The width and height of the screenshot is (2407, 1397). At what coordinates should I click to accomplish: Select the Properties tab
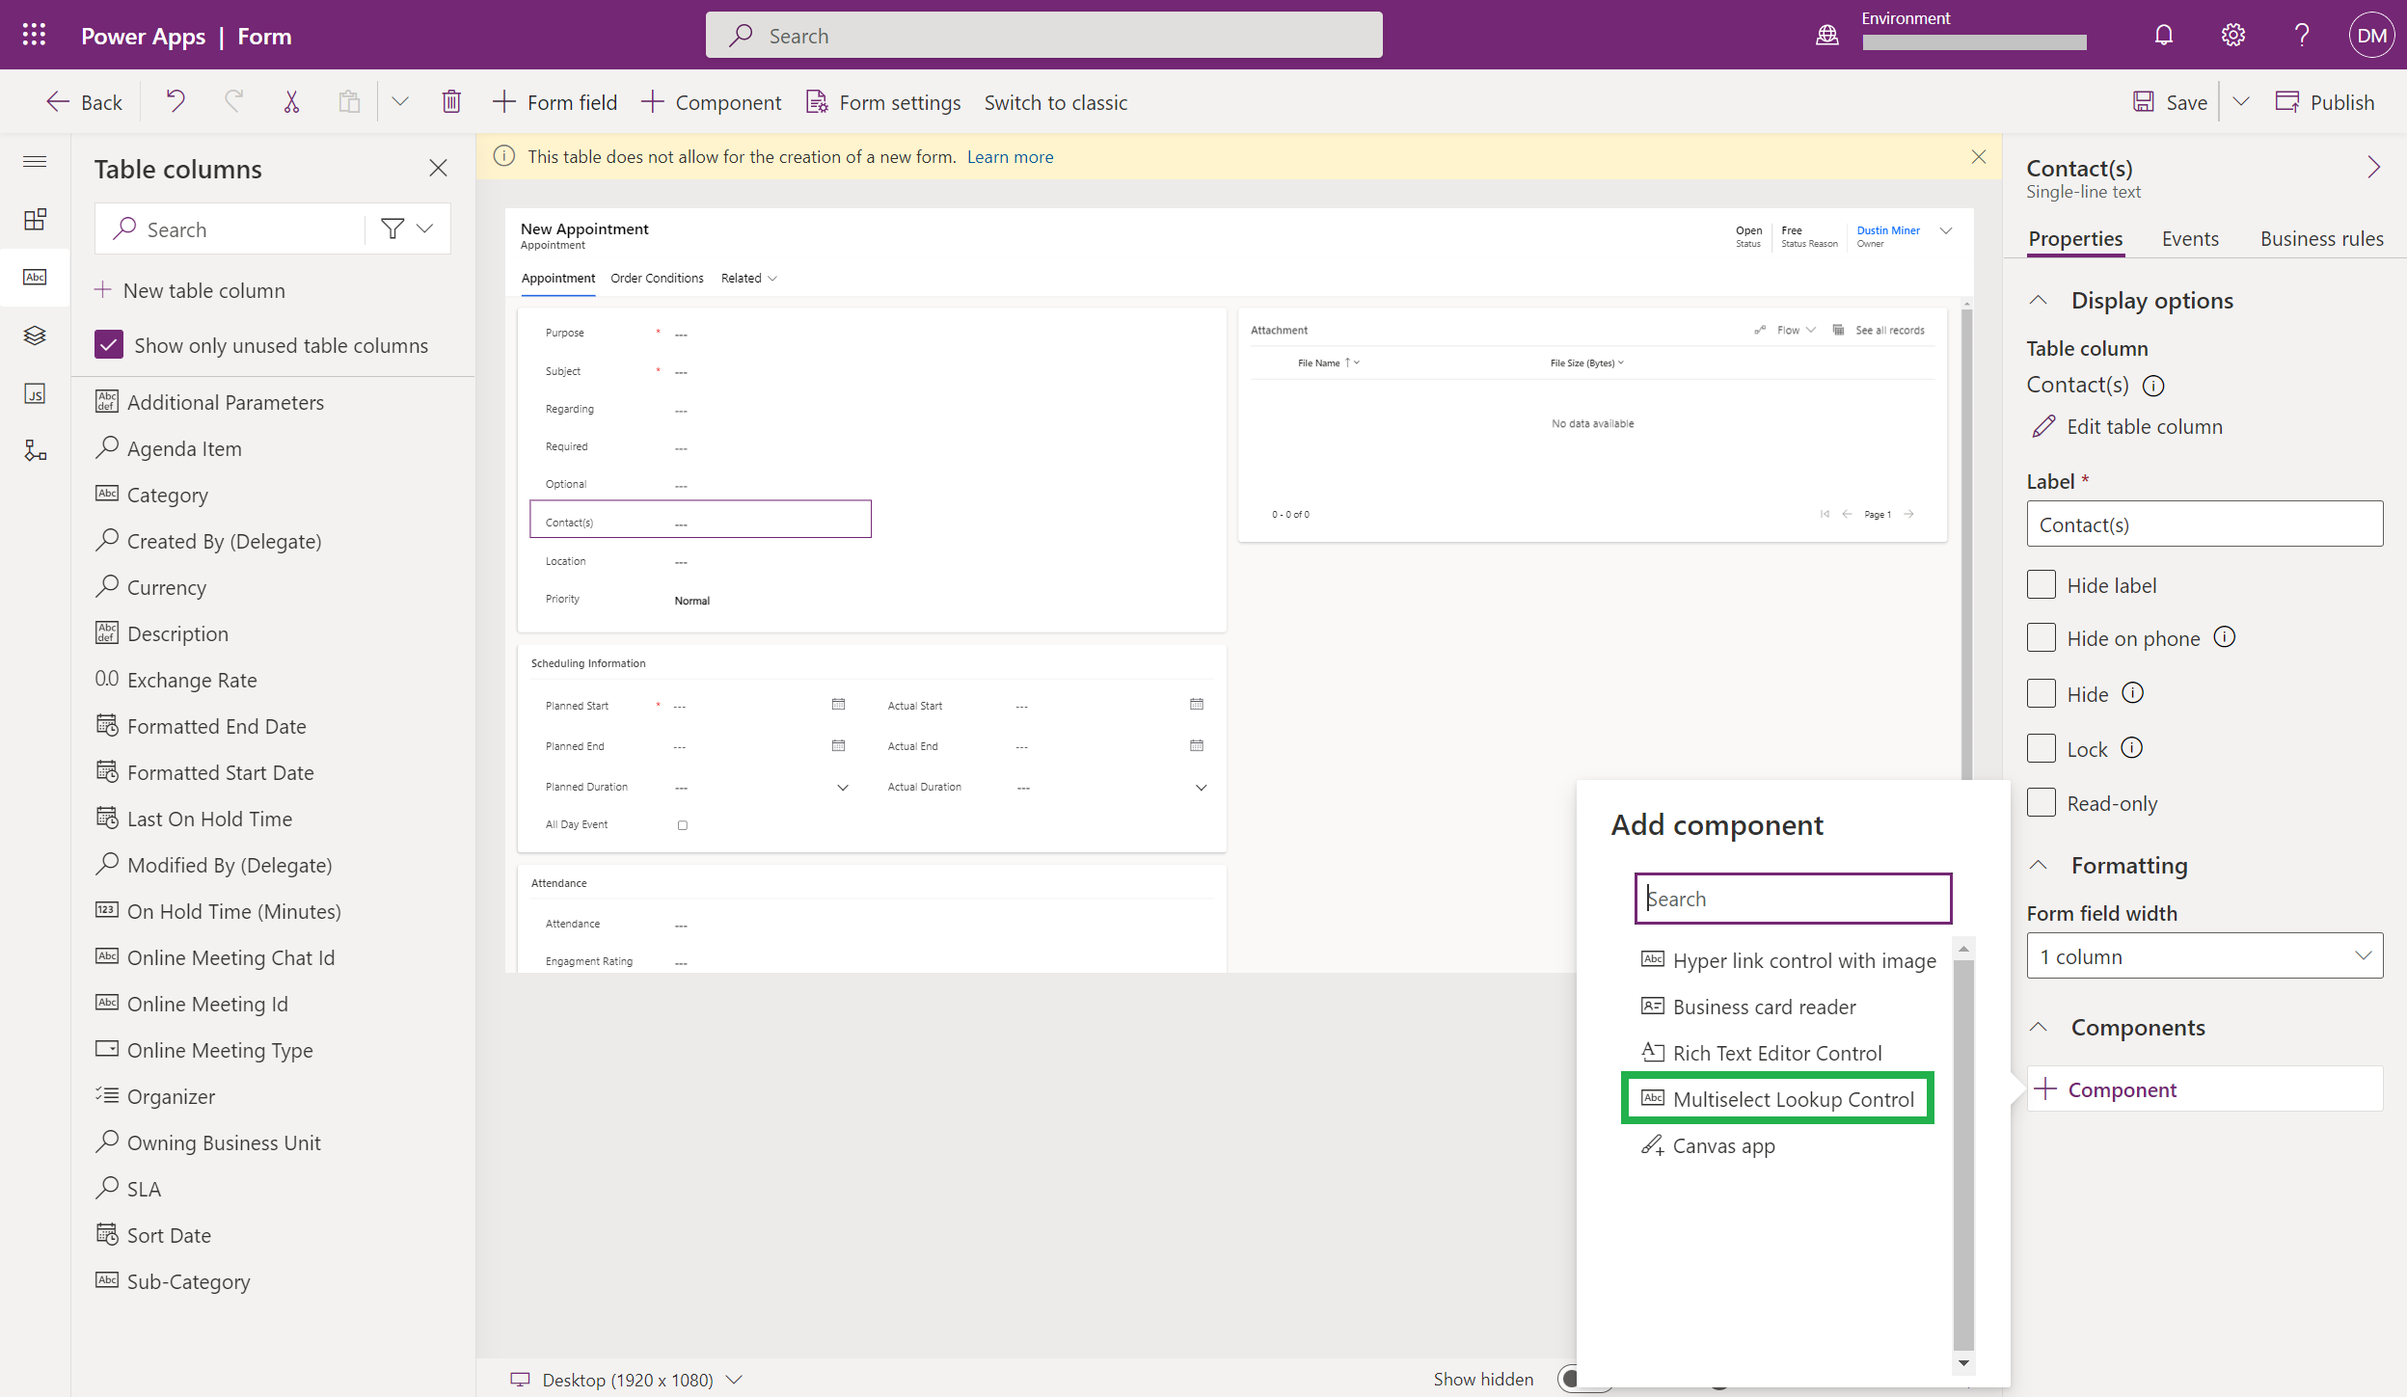coord(2075,238)
